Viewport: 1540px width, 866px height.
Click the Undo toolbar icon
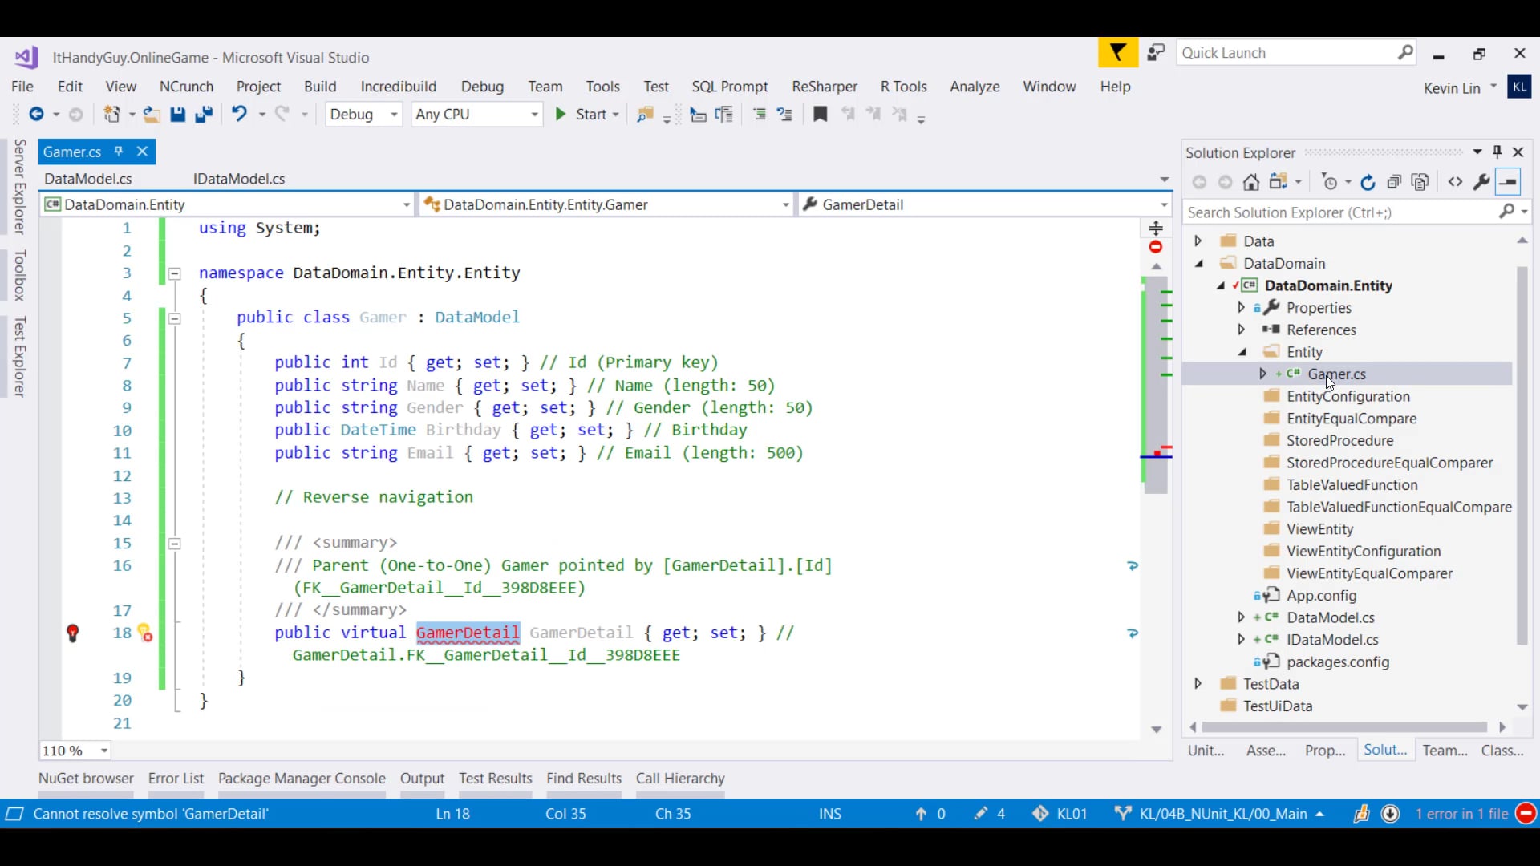pos(239,115)
